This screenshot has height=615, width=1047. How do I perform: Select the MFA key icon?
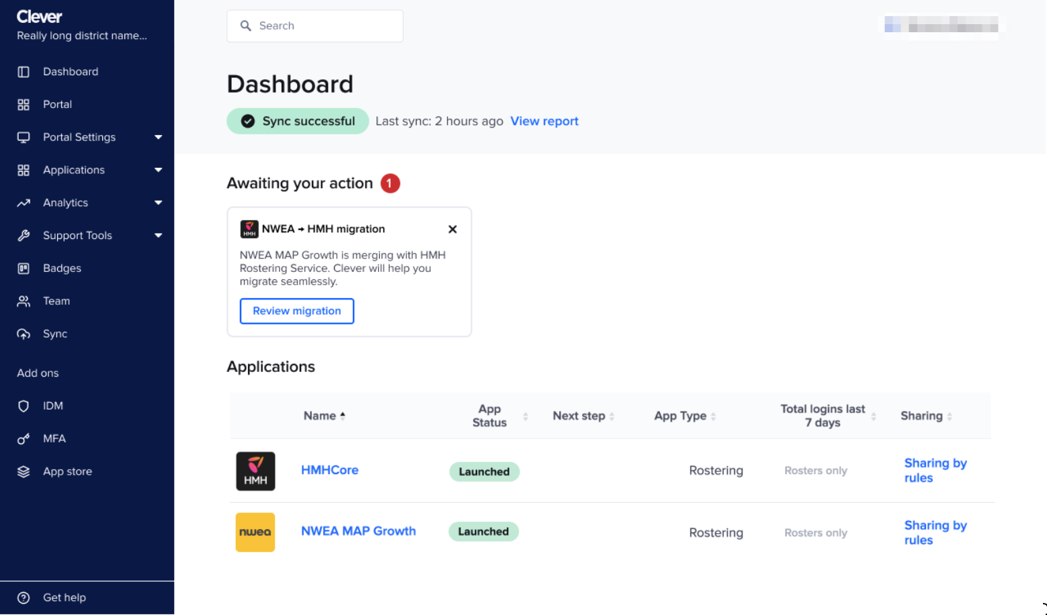[x=24, y=439]
